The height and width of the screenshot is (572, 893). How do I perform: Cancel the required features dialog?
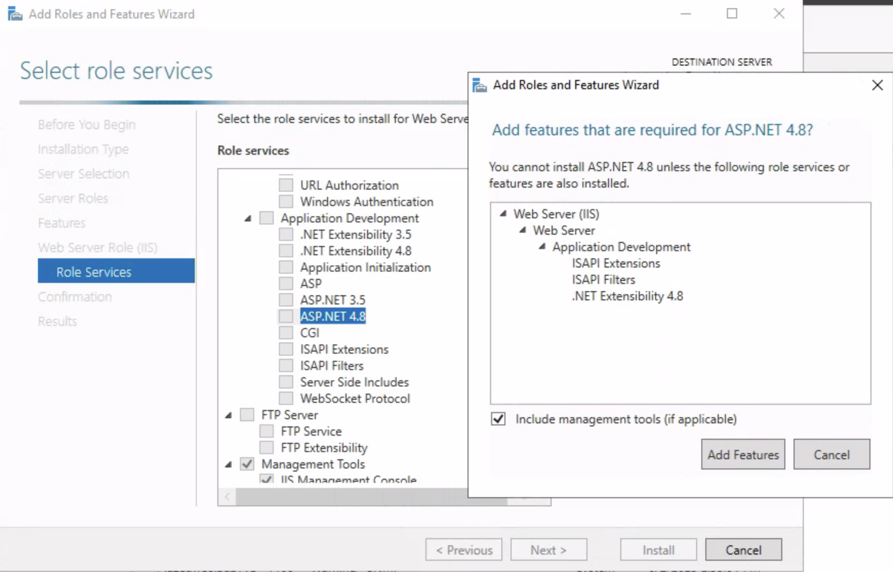tap(831, 454)
